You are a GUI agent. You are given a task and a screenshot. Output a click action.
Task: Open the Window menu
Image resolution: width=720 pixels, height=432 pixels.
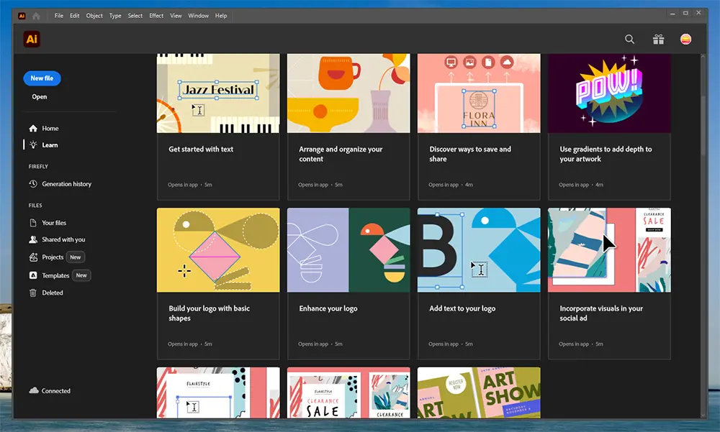pyautogui.click(x=199, y=16)
